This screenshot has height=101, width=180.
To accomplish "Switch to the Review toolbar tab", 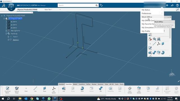I will [94, 84].
